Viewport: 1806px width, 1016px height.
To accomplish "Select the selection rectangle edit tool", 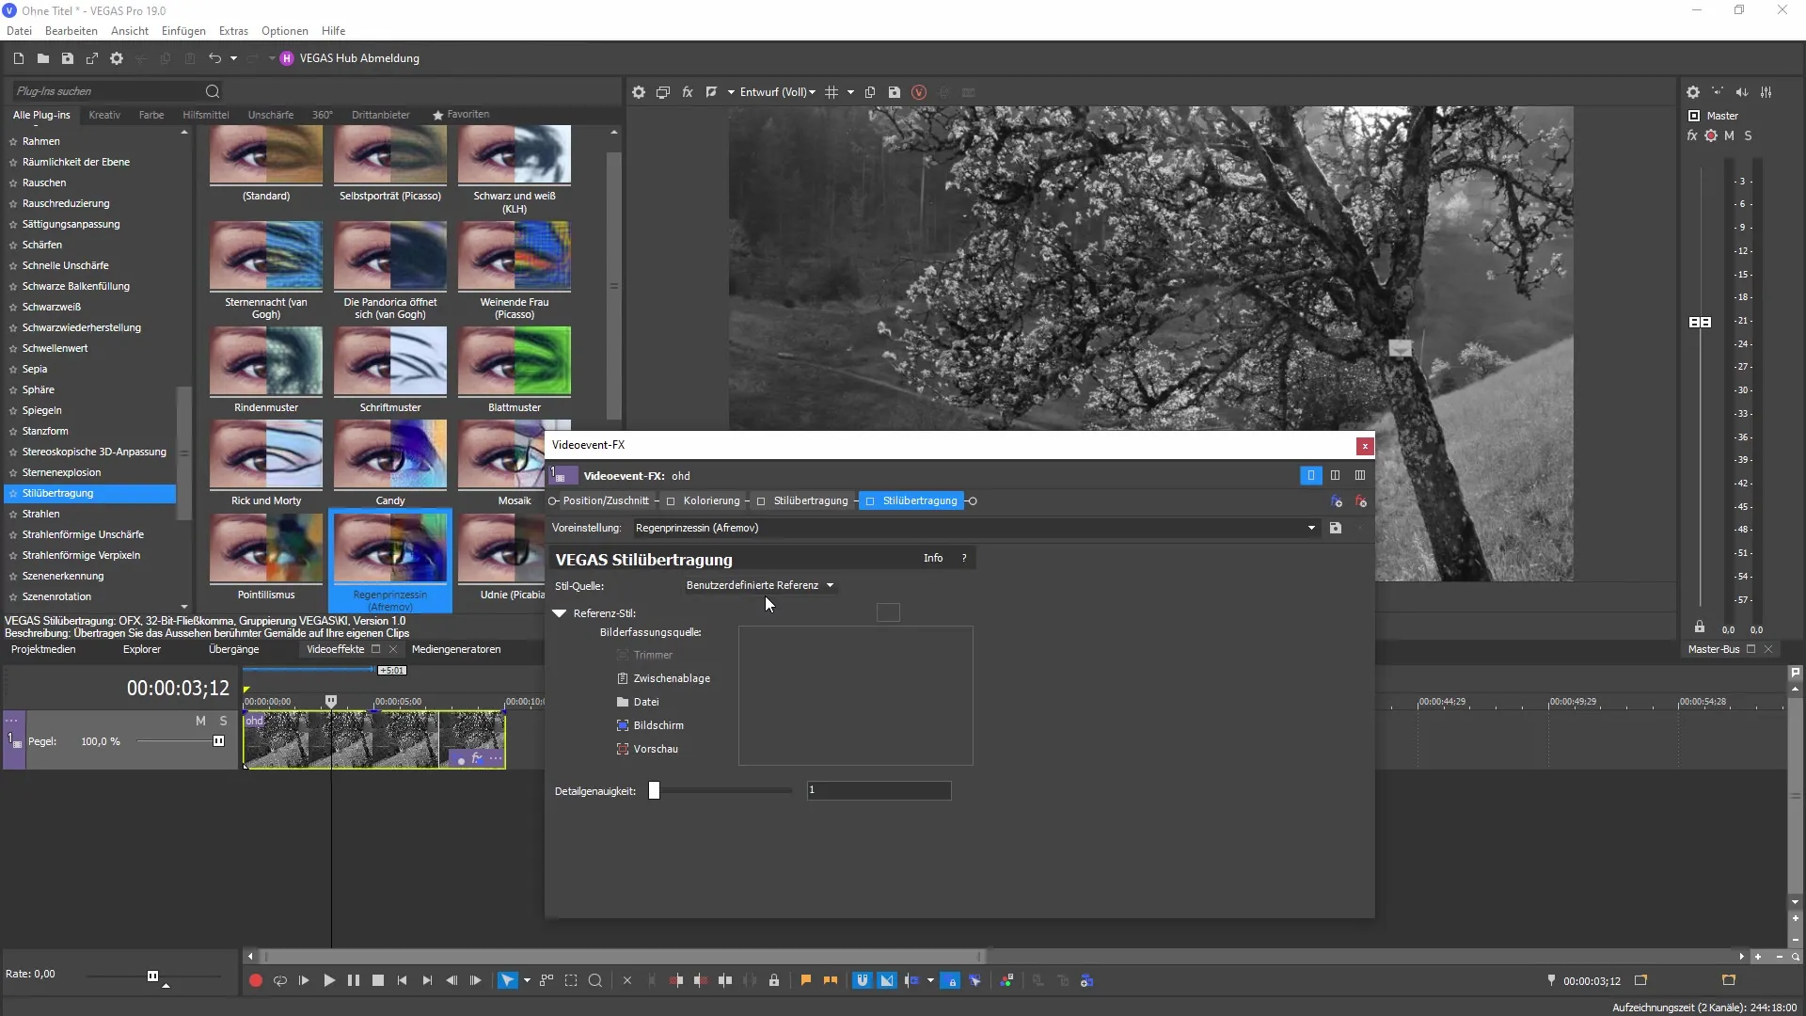I will (x=571, y=980).
